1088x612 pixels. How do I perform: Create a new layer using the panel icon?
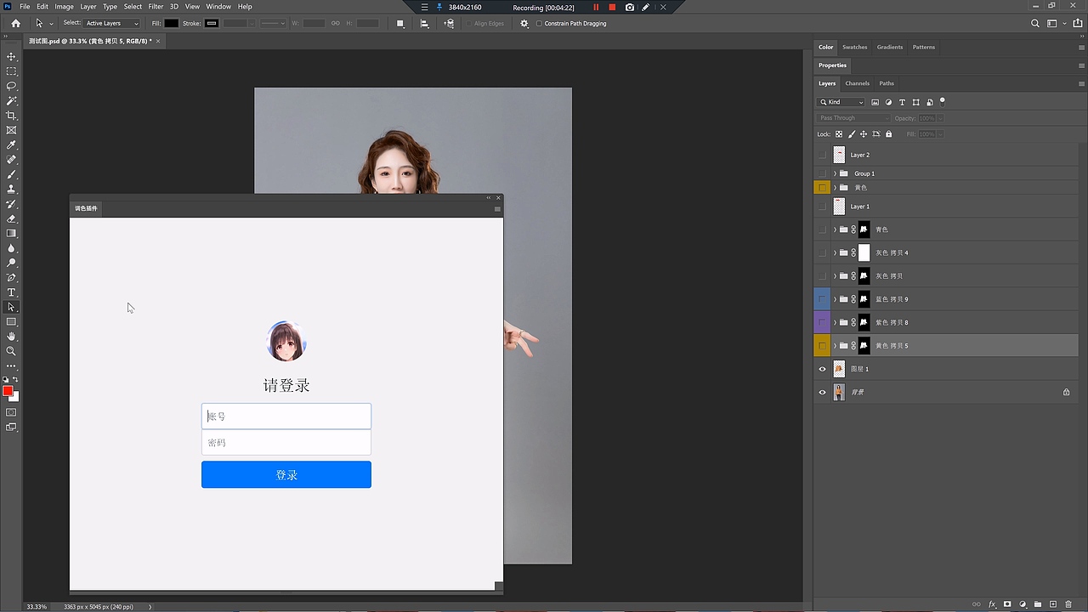click(1053, 603)
